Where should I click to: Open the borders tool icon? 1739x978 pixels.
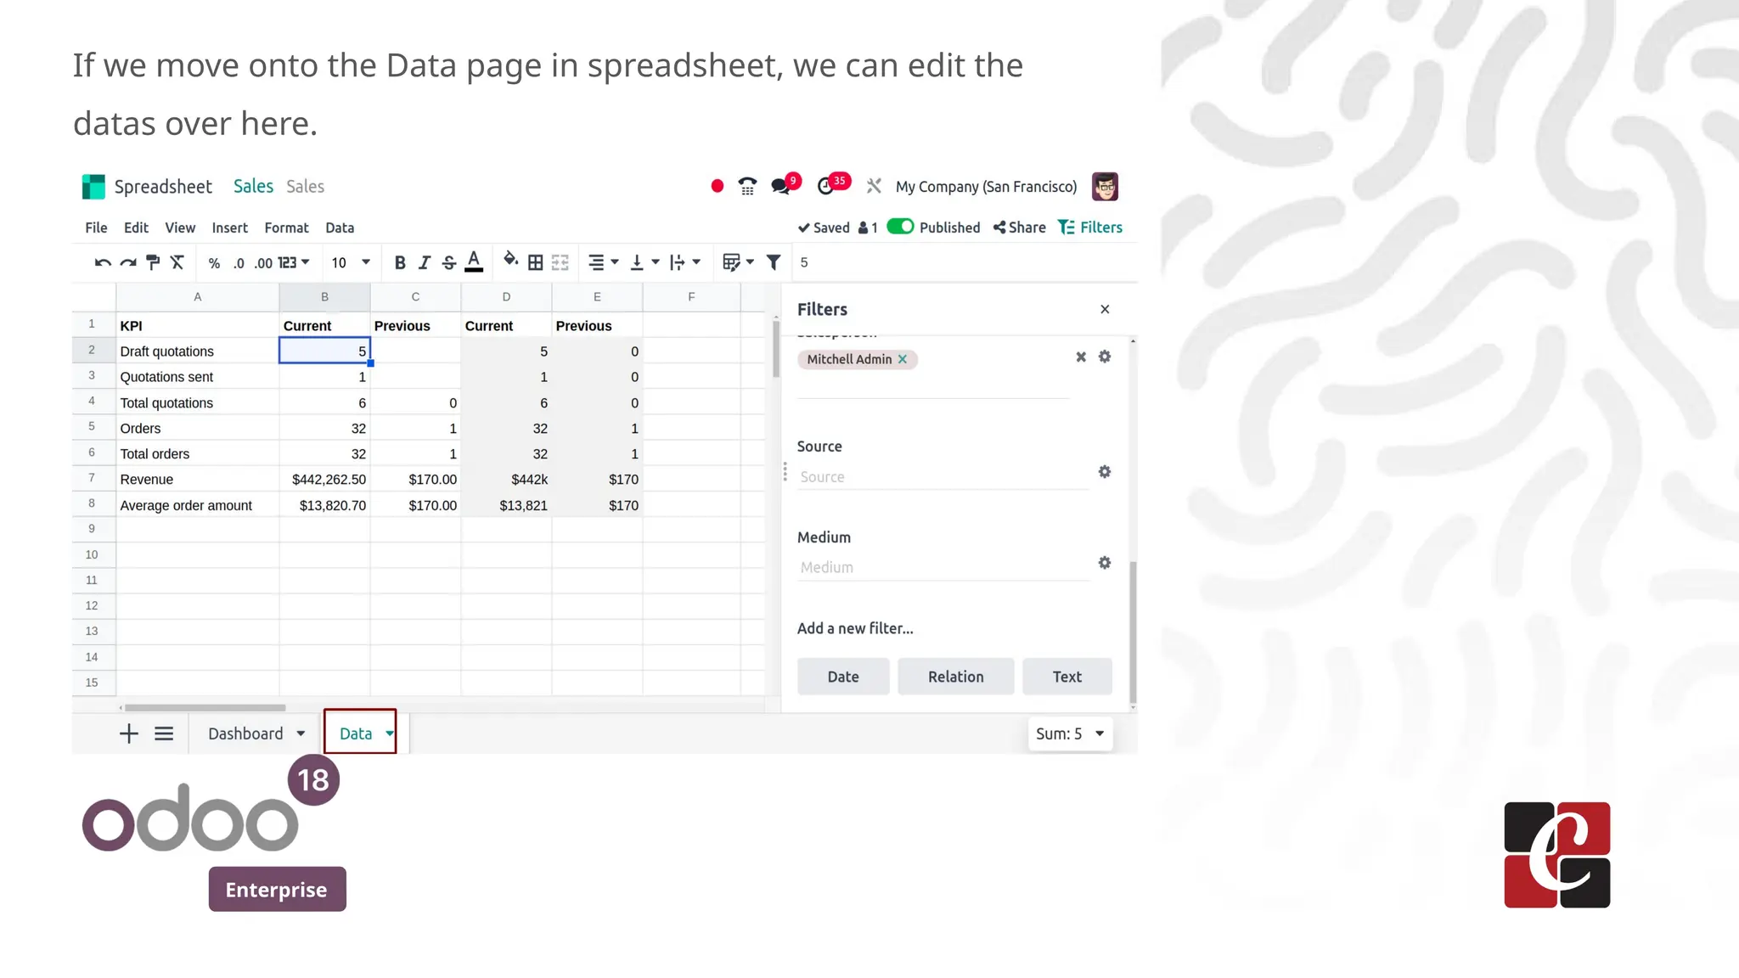[x=535, y=262]
